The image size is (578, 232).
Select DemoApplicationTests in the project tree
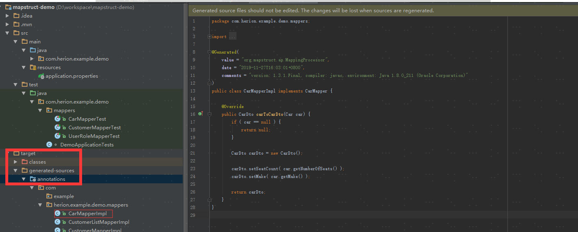tap(87, 145)
